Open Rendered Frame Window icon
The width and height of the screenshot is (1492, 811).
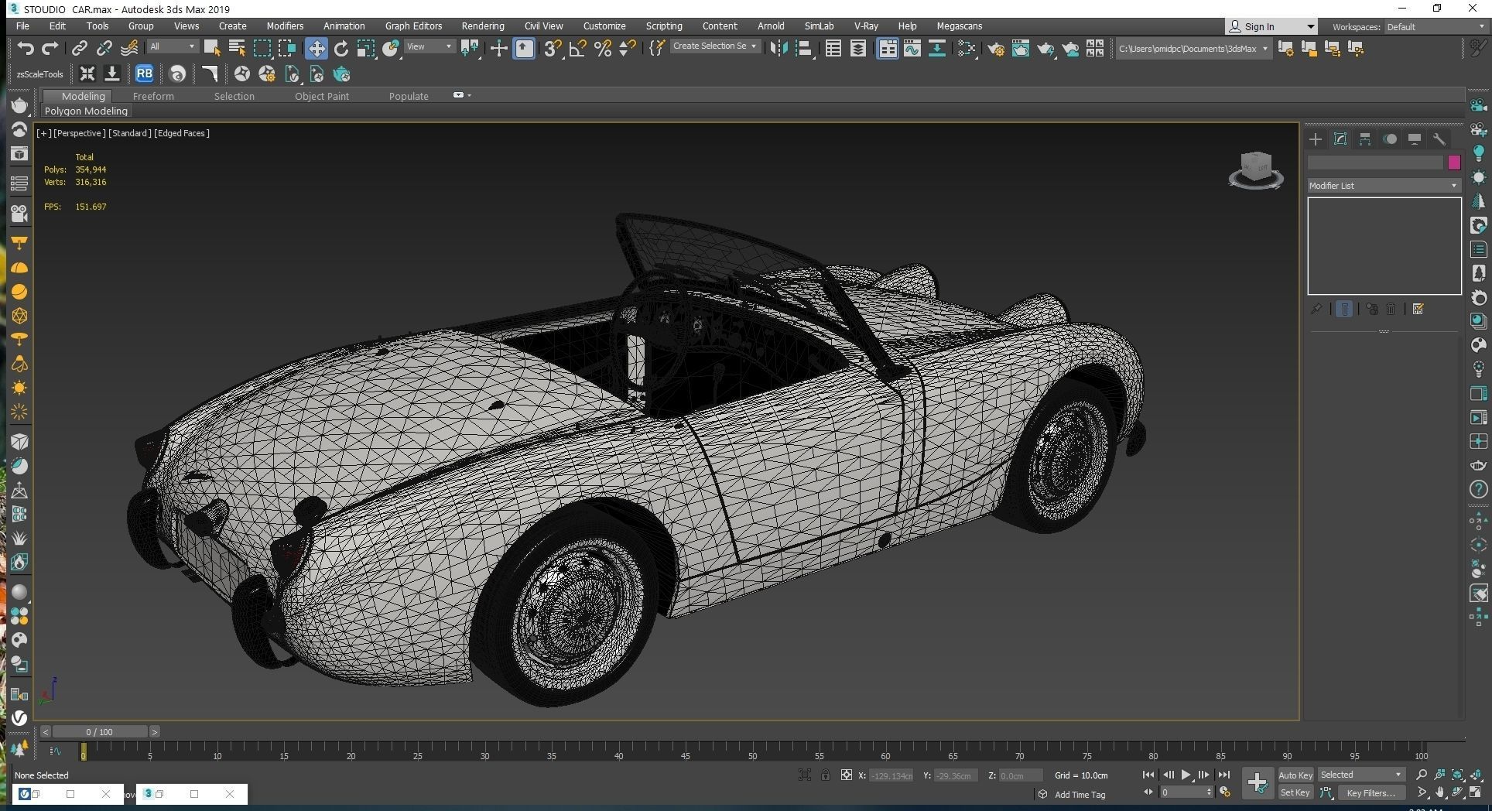click(1021, 49)
